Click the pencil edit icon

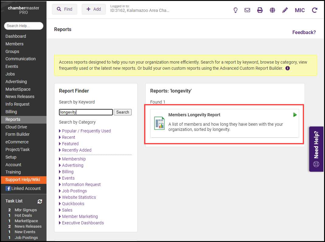point(285,10)
